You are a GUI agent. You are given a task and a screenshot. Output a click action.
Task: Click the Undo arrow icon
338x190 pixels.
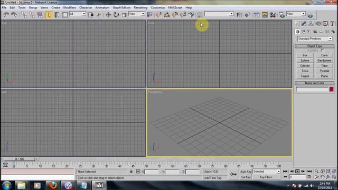[x=6, y=15]
